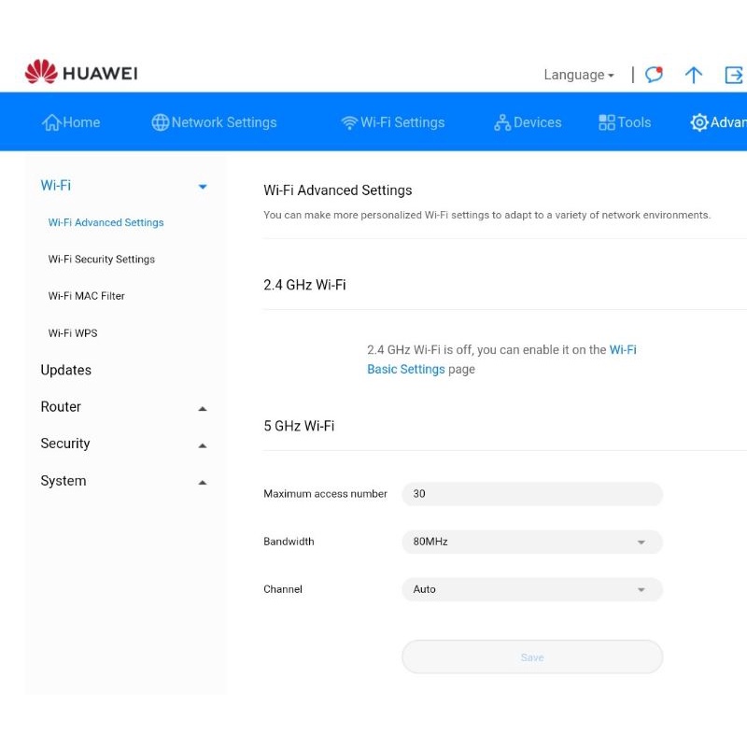Viewport: 747px width, 747px height.
Task: Open Wi-Fi WPS page
Action: pyautogui.click(x=73, y=333)
